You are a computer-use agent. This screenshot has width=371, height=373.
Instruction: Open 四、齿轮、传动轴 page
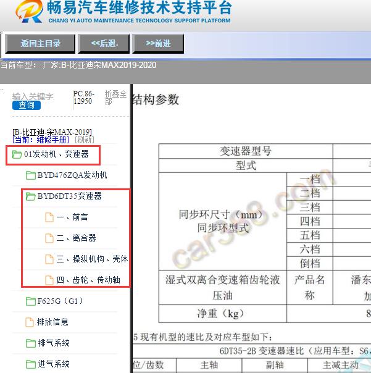[x=88, y=280]
